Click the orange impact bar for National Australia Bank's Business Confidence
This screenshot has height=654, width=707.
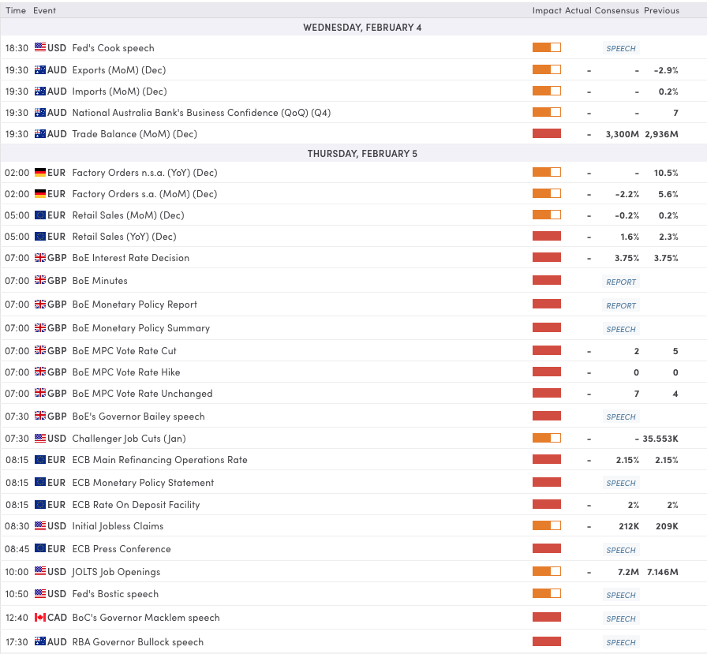click(x=547, y=112)
